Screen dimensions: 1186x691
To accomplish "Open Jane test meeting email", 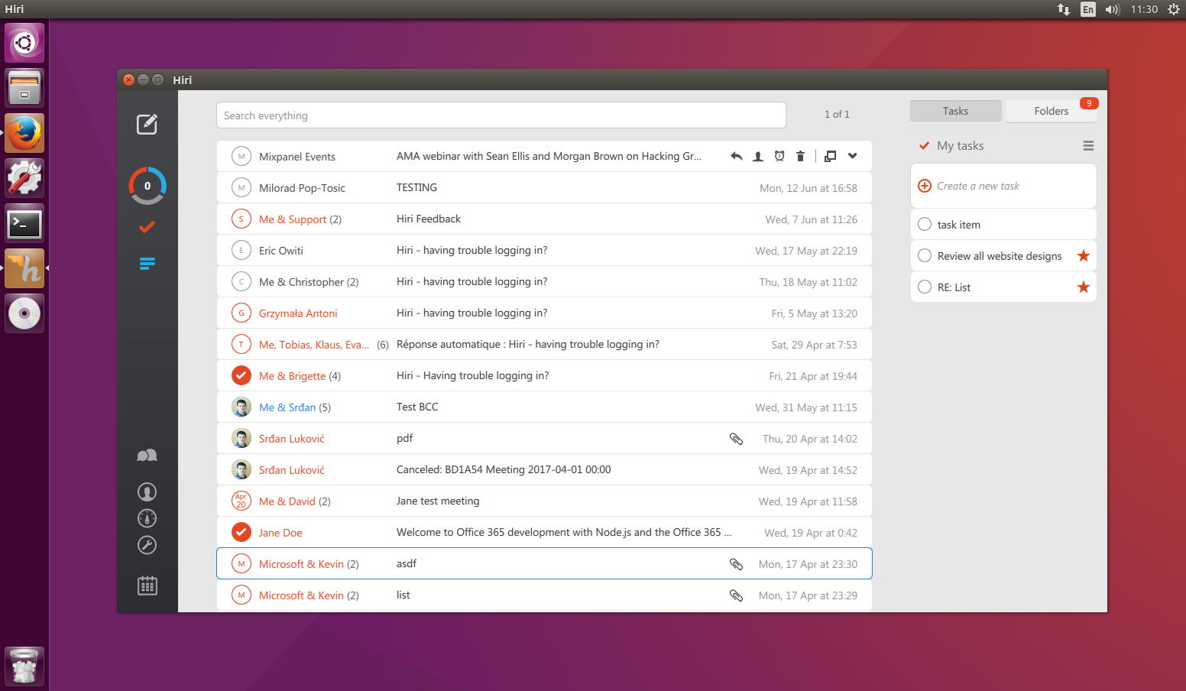I will pyautogui.click(x=544, y=501).
